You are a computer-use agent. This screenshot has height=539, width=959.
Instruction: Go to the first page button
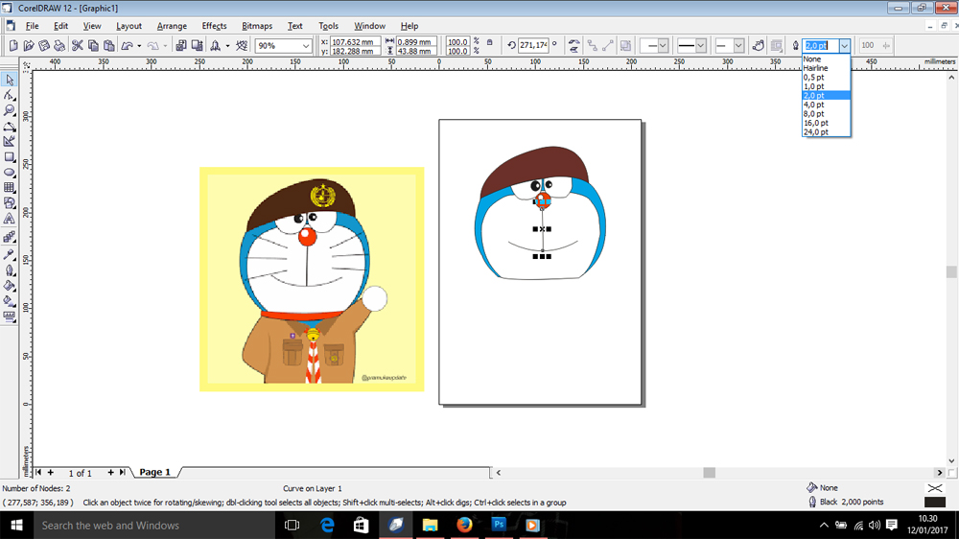[38, 472]
